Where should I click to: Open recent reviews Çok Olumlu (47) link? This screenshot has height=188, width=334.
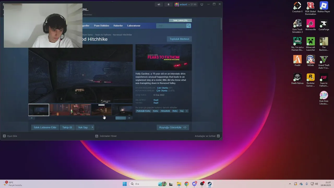[x=165, y=88]
